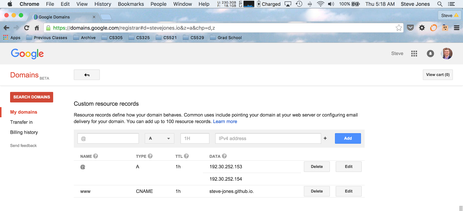This screenshot has height=211, width=463.
Task: Edit the @ A record
Action: tap(349, 167)
